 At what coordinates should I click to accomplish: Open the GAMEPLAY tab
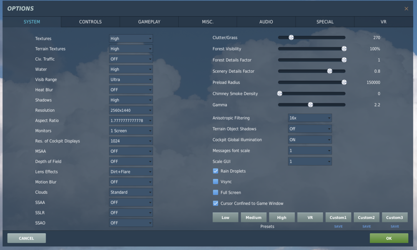[x=148, y=22]
